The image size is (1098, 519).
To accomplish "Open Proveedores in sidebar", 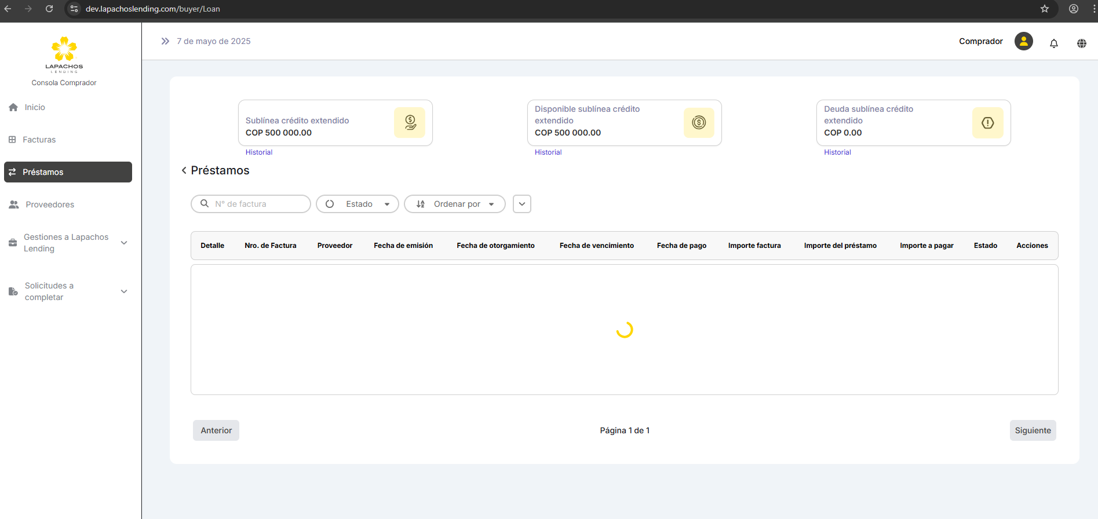I will 49,204.
